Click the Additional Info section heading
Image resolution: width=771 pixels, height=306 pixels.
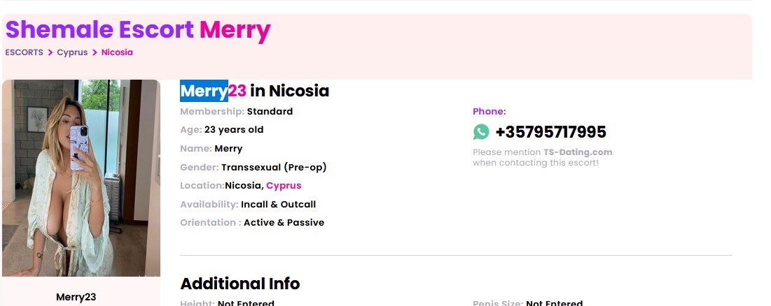tap(240, 283)
